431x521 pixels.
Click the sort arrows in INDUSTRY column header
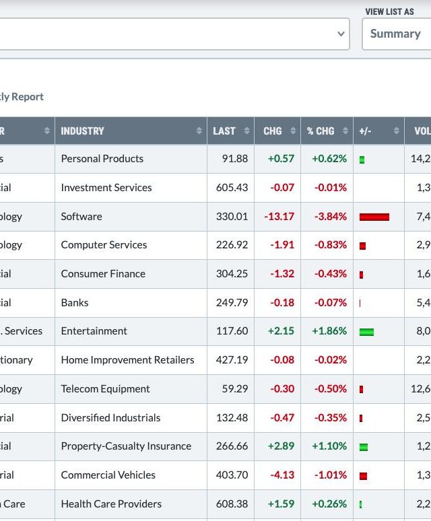pos(199,131)
